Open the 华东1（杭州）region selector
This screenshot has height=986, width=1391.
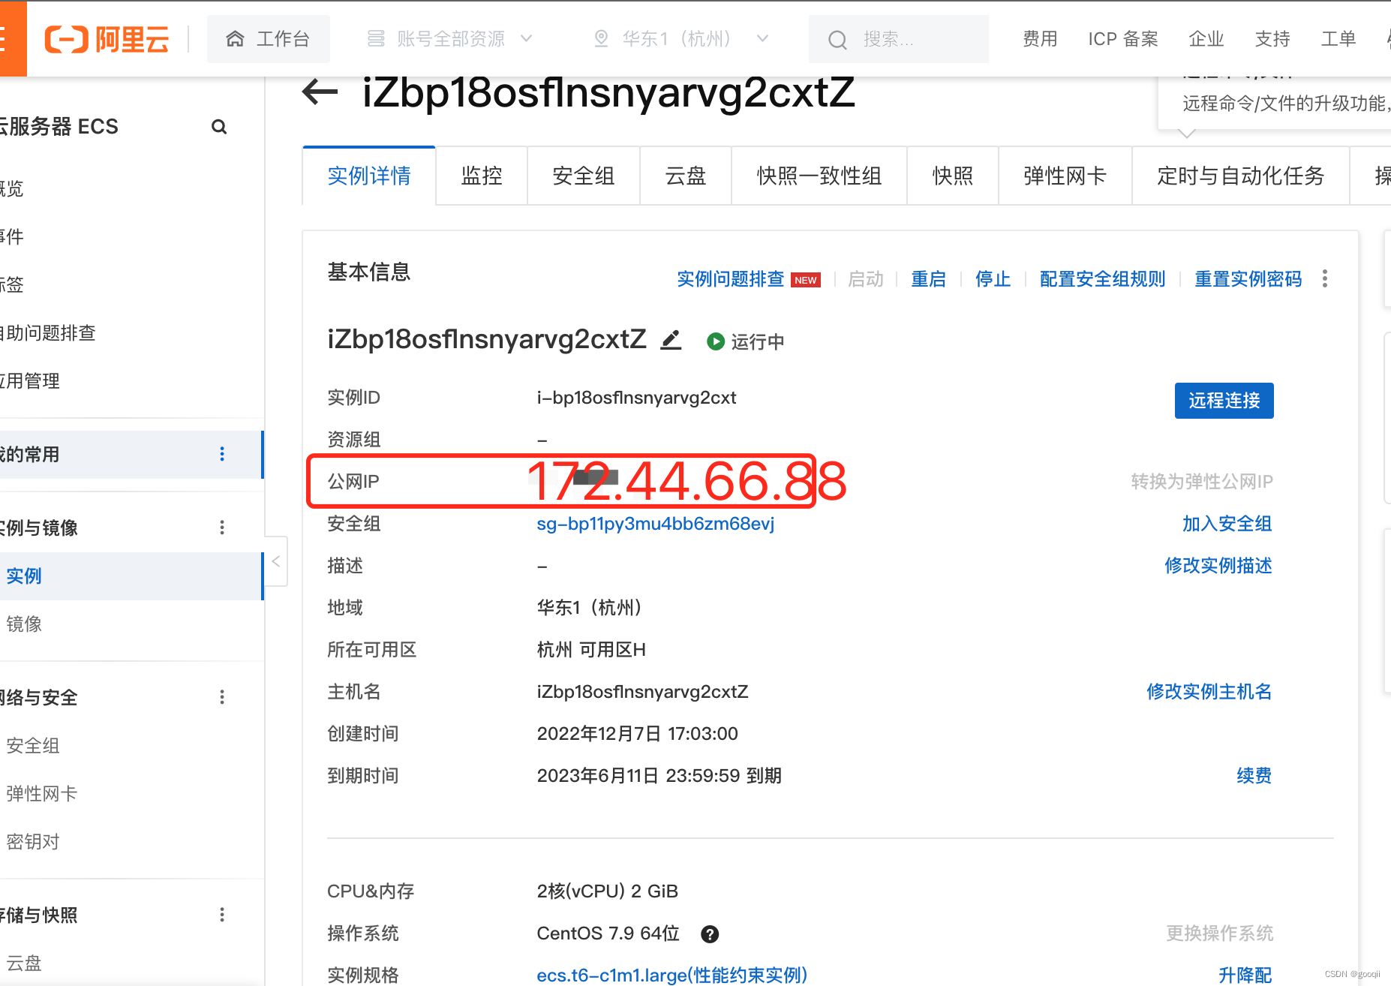[681, 39]
